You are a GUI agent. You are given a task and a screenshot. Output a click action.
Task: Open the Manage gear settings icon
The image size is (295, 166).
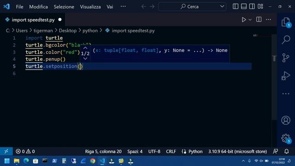point(286,138)
